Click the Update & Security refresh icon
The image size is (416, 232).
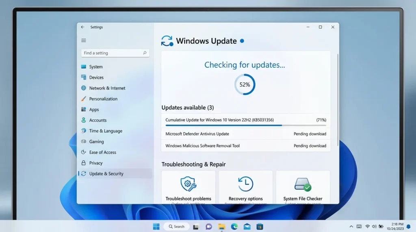coord(84,174)
